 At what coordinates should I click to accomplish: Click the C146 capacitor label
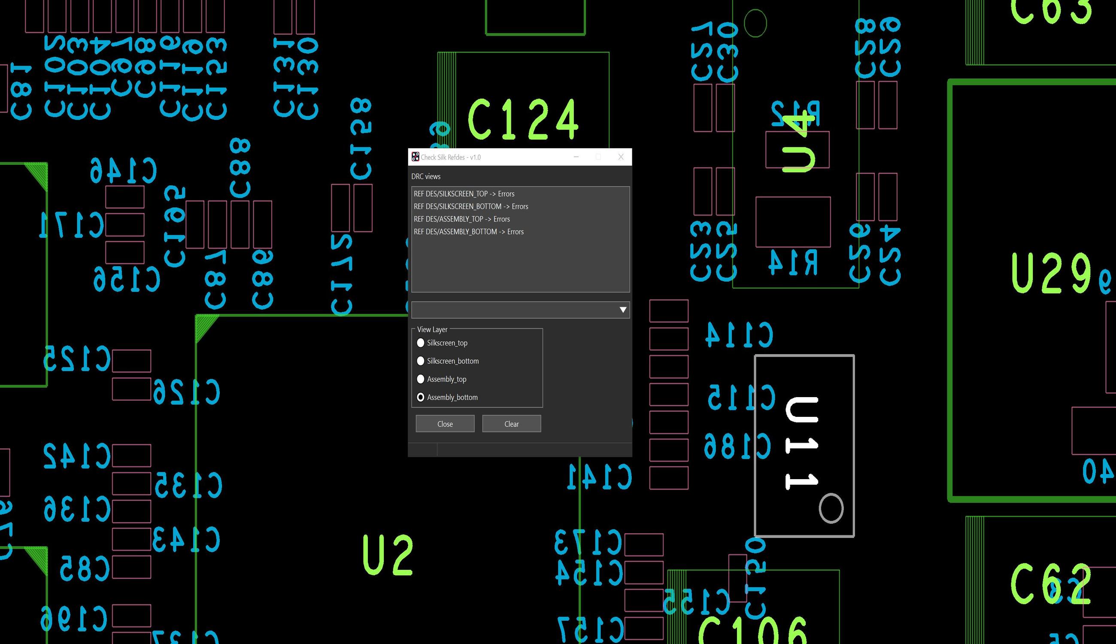(123, 170)
